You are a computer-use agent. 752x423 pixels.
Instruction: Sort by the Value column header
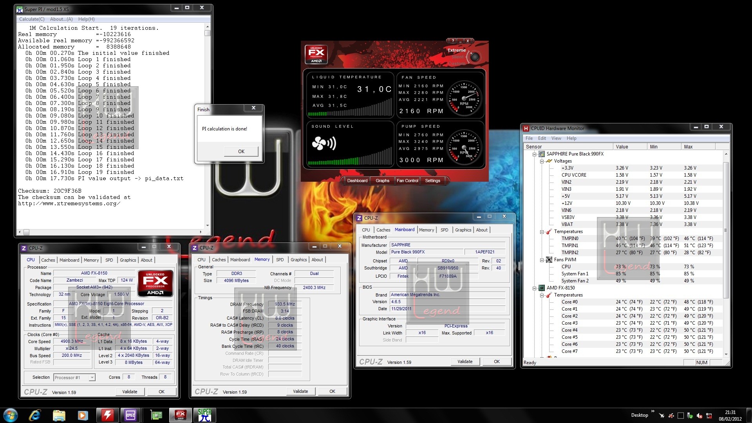point(630,147)
